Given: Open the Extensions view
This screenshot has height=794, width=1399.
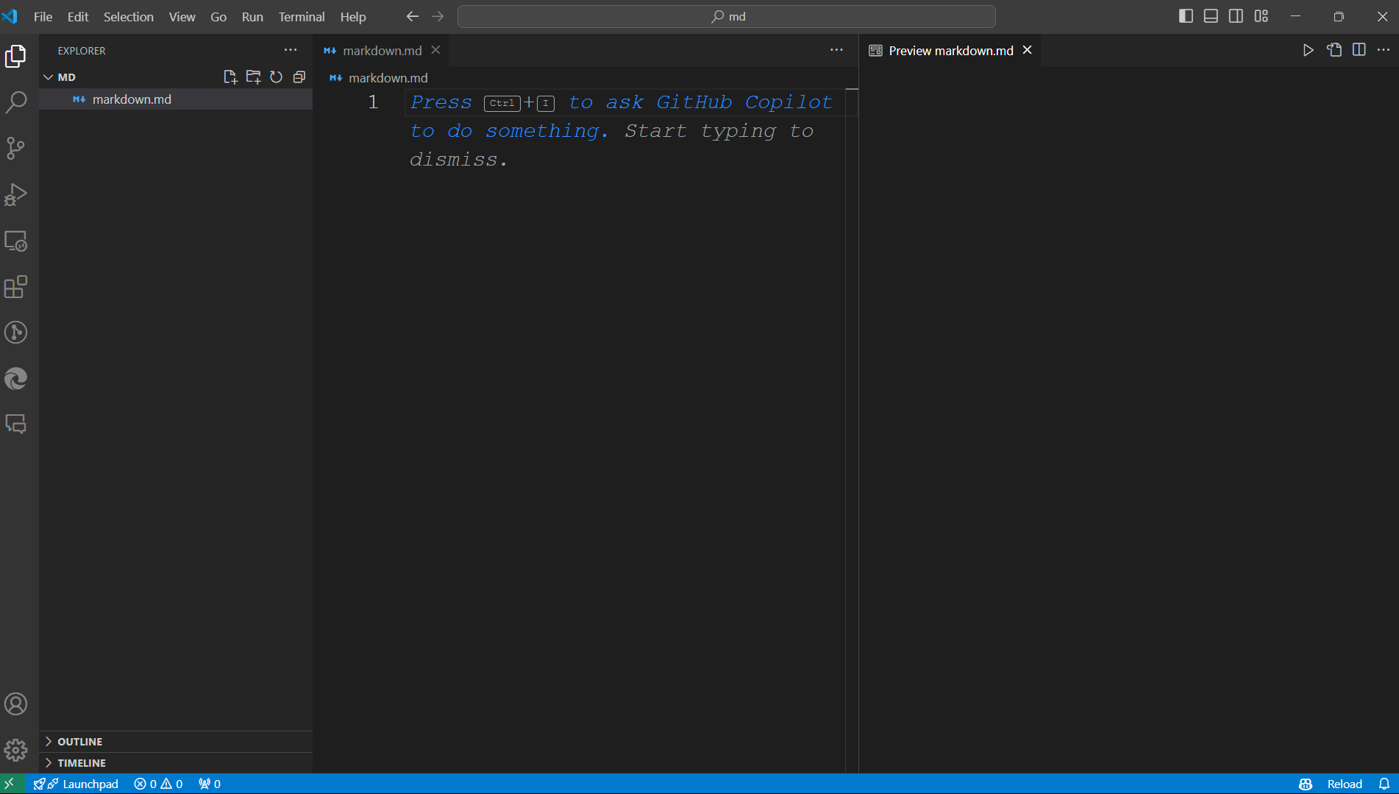Looking at the screenshot, I should pos(16,287).
